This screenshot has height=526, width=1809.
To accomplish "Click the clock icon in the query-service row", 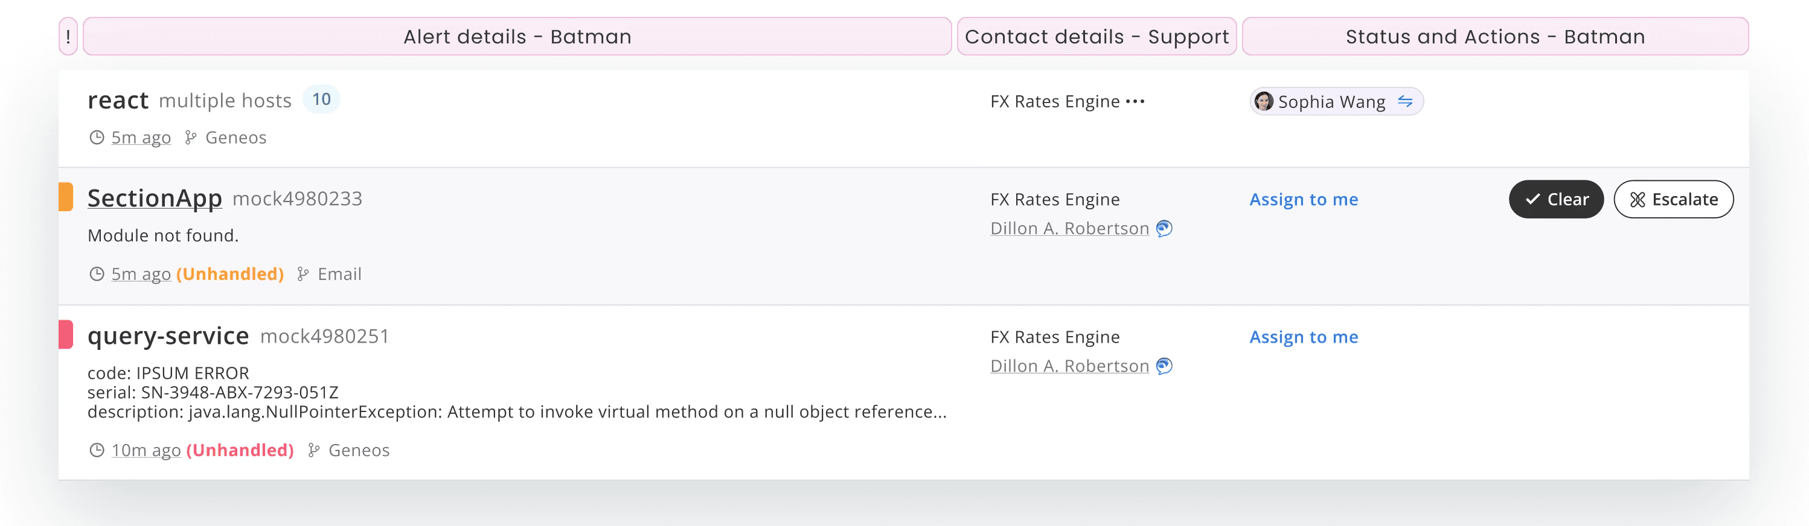I will pyautogui.click(x=97, y=449).
